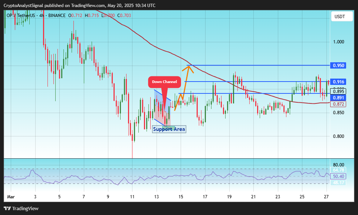Viewport: 358px width, 215px height.
Task: Click the BINANCE exchange label
Action: (x=57, y=16)
